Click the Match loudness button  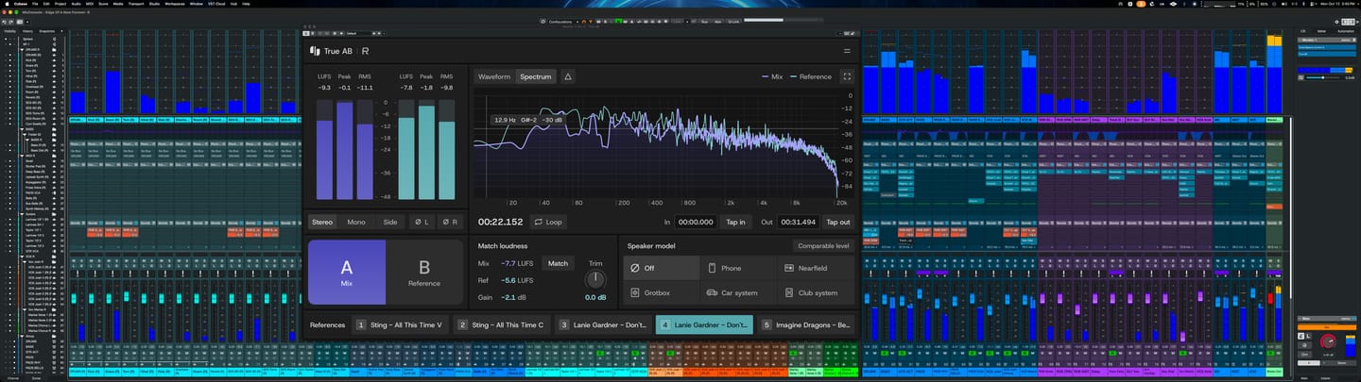pyautogui.click(x=559, y=263)
